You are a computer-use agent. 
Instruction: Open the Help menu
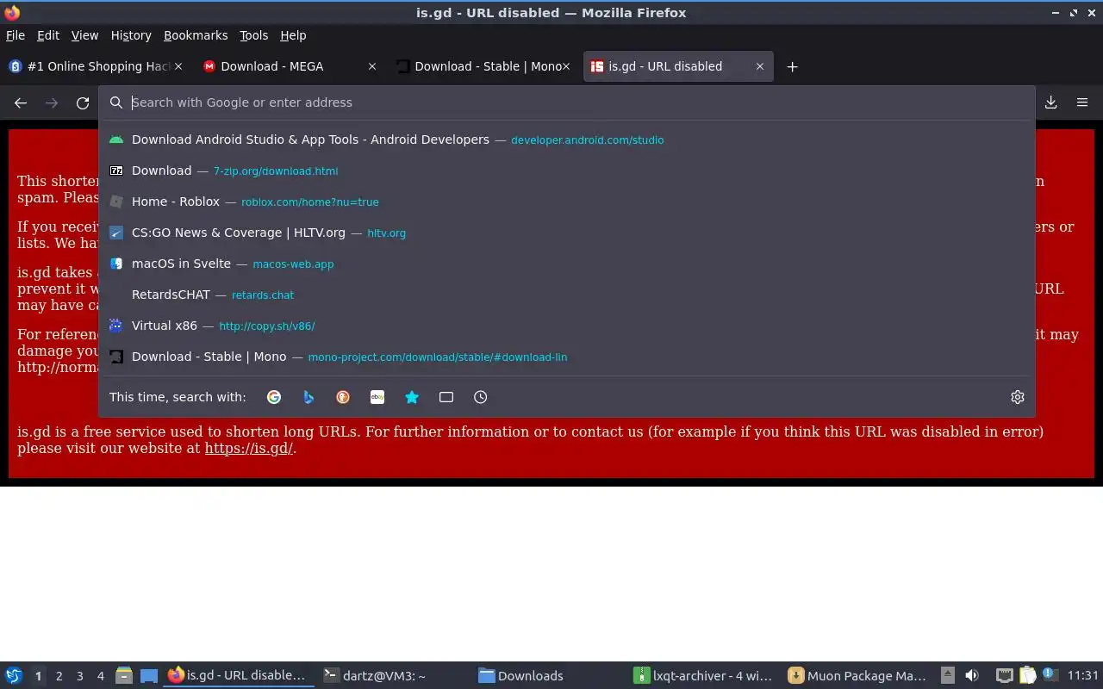pyautogui.click(x=293, y=35)
